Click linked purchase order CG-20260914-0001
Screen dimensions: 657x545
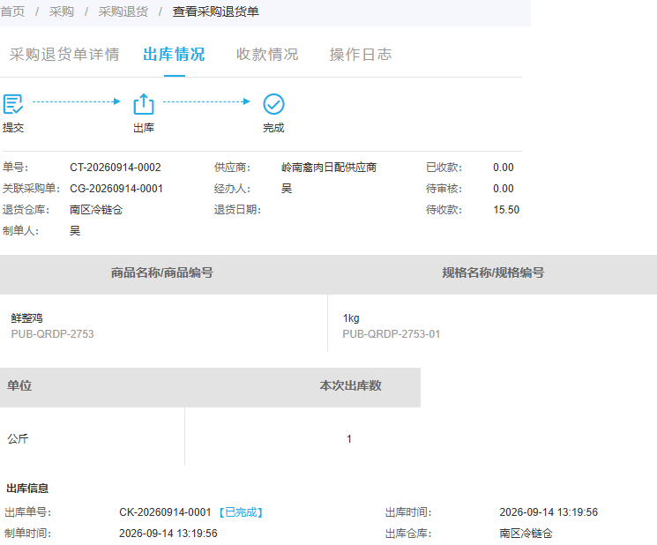tap(116, 189)
